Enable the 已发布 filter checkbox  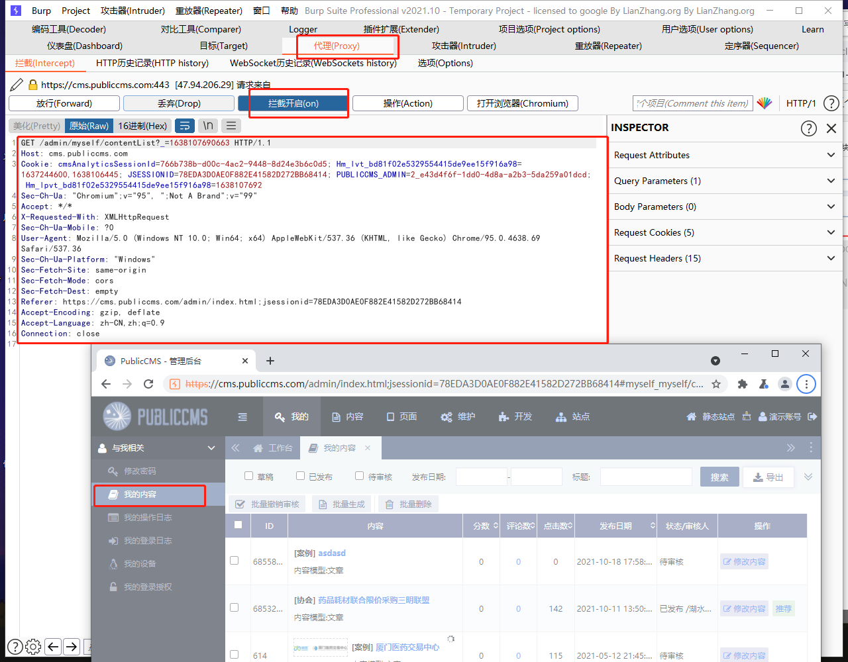[x=299, y=475]
